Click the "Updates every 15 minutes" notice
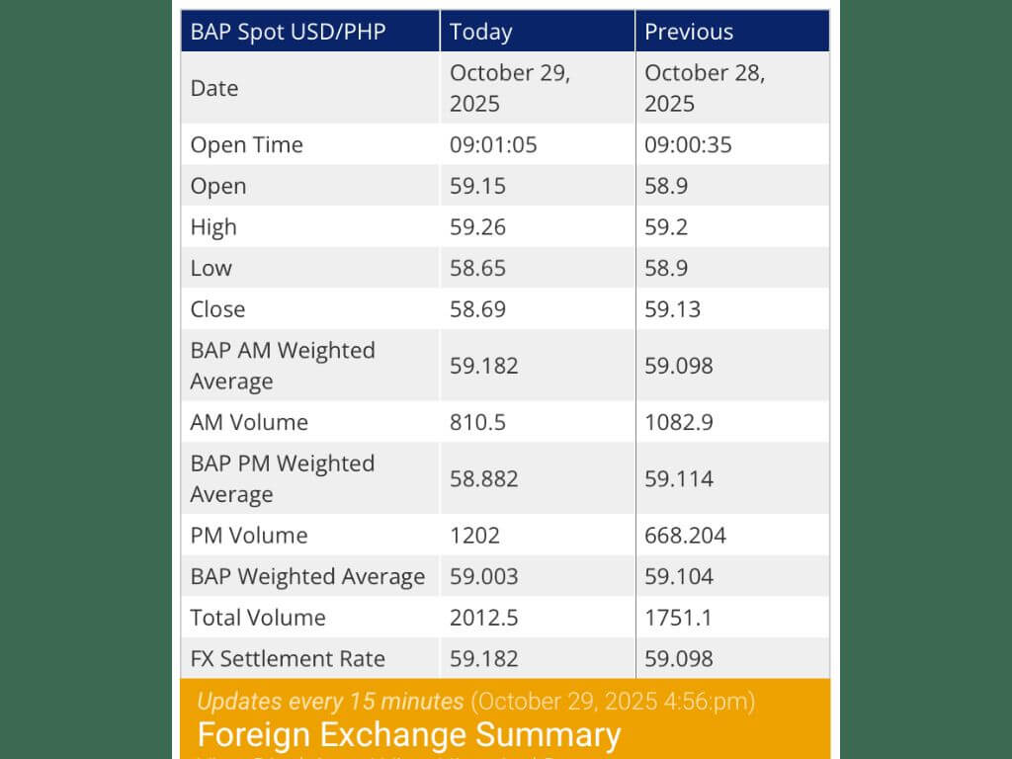This screenshot has width=1012, height=759. tap(330, 702)
